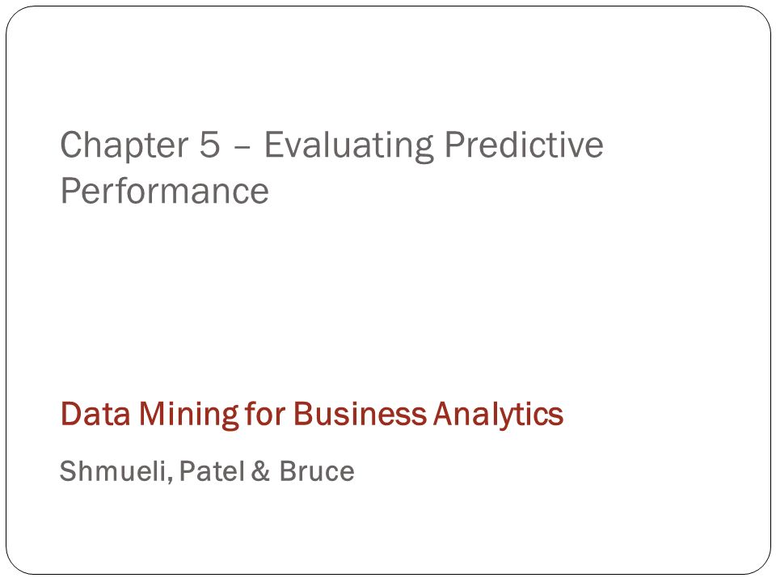
Task: Click the dash after Chapter 5
Action: (x=242, y=147)
